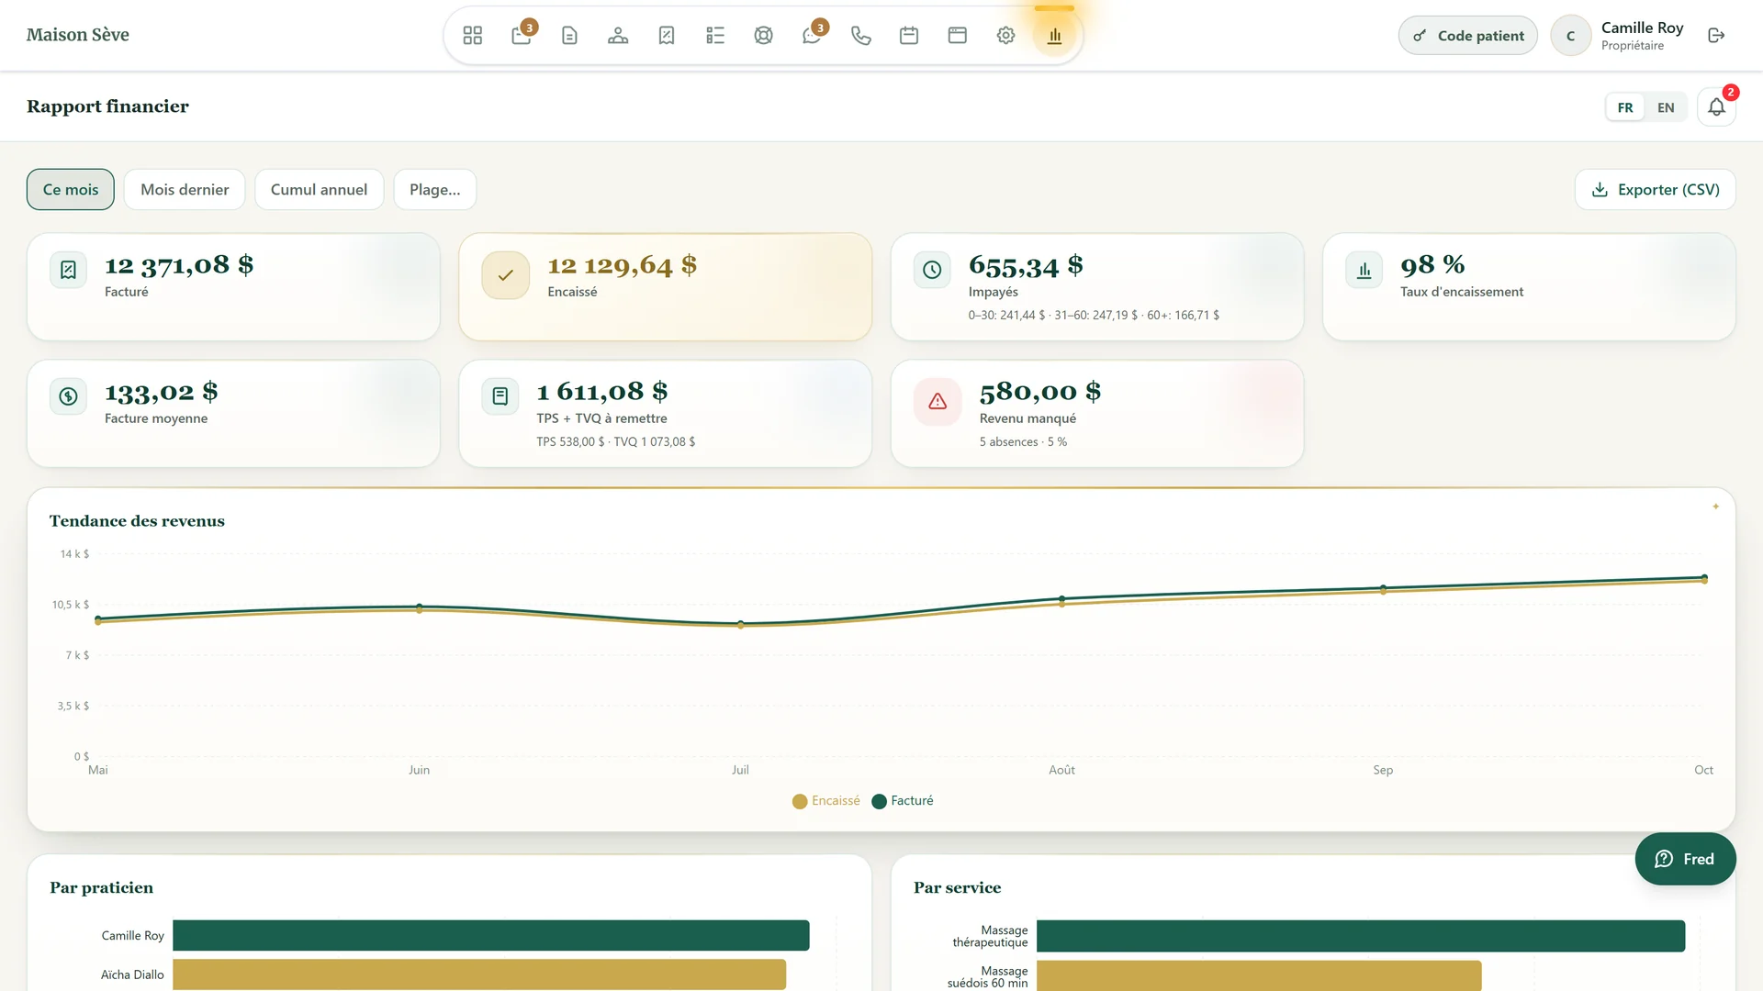
Task: Click the Maison Sève logo link
Action: (78, 35)
